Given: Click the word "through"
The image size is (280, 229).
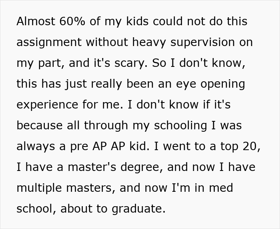Looking at the screenshot, I should 106,125.
